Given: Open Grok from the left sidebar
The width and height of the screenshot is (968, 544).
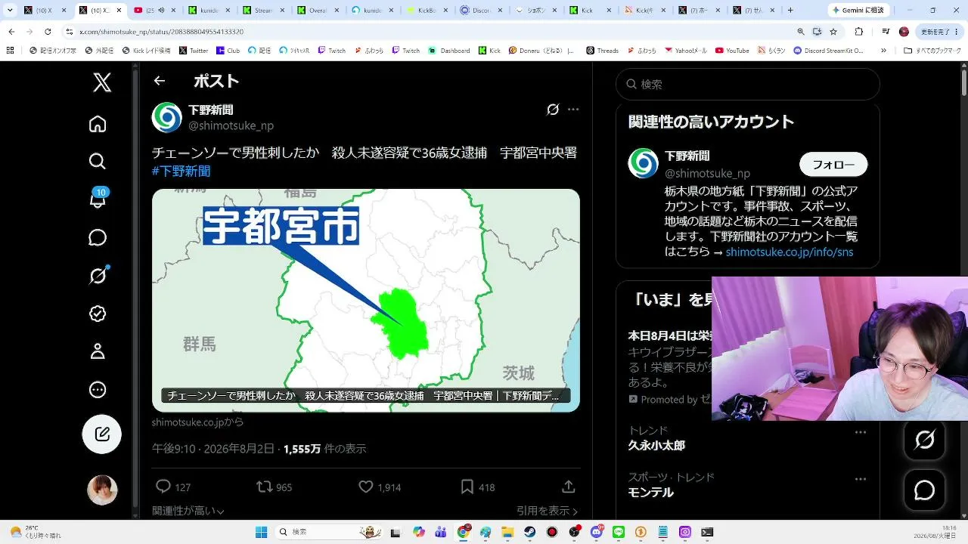Looking at the screenshot, I should (x=98, y=276).
